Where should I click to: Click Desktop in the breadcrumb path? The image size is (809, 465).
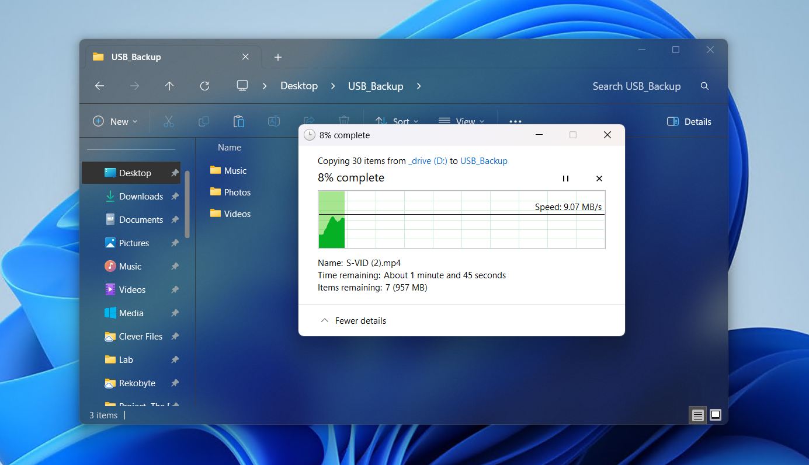(x=298, y=86)
